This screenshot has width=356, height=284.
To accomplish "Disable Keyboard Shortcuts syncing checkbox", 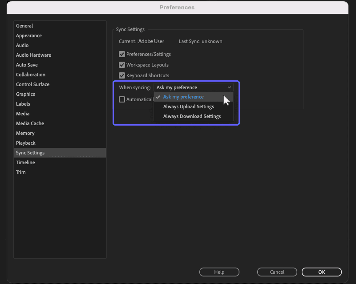I will 122,75.
